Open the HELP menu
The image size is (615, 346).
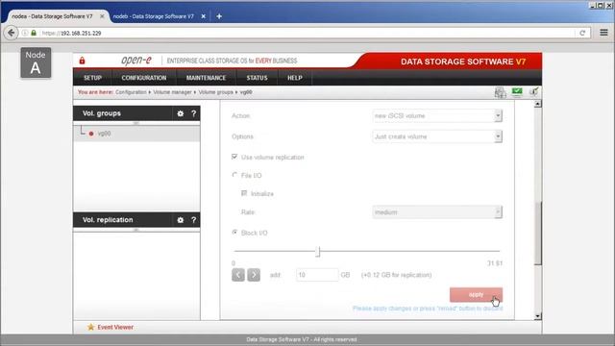pyautogui.click(x=295, y=78)
